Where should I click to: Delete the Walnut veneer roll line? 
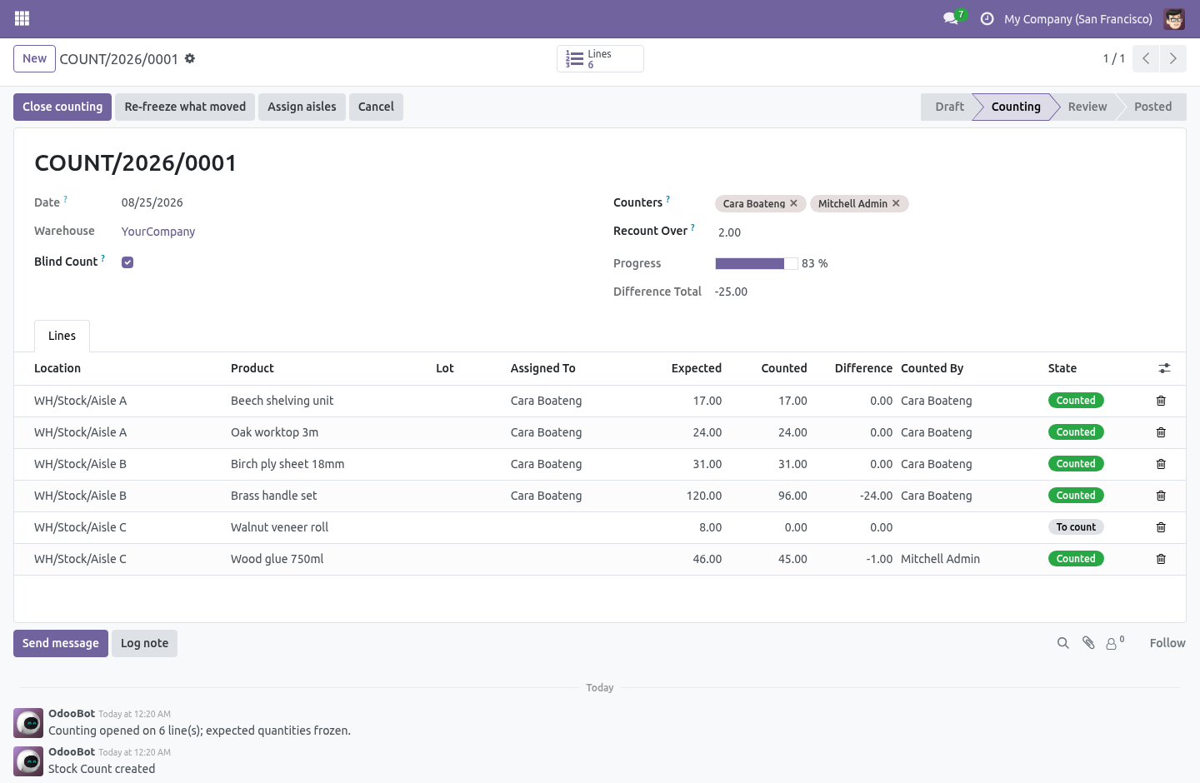point(1161,527)
